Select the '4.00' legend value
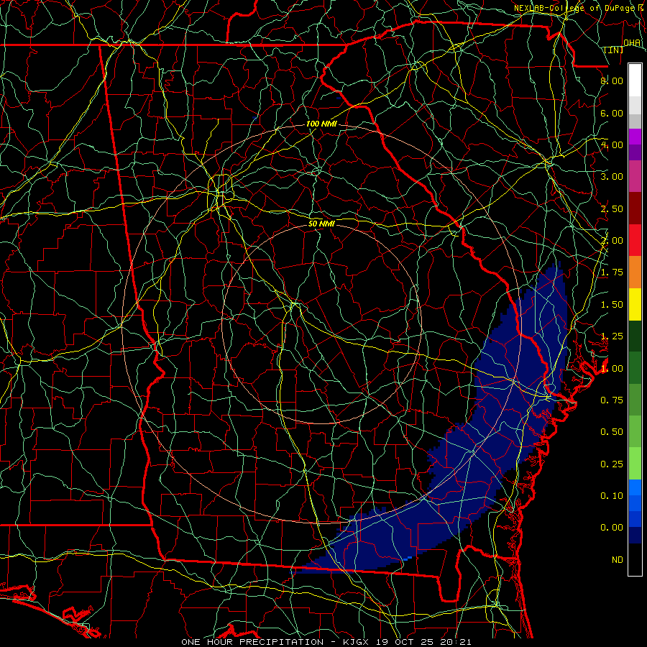The height and width of the screenshot is (647, 647). [612, 144]
